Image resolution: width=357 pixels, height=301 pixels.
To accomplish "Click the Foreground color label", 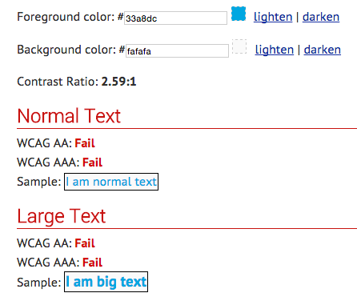I will point(66,17).
